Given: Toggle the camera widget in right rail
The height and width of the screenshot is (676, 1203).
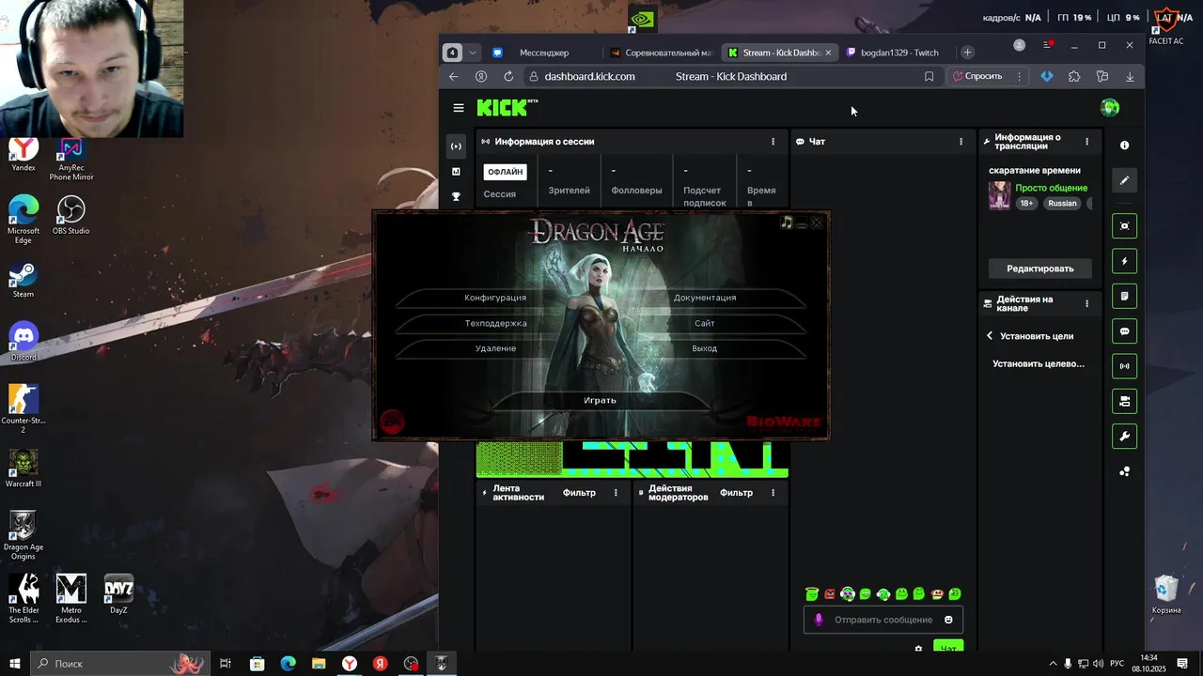Looking at the screenshot, I should click(1125, 401).
